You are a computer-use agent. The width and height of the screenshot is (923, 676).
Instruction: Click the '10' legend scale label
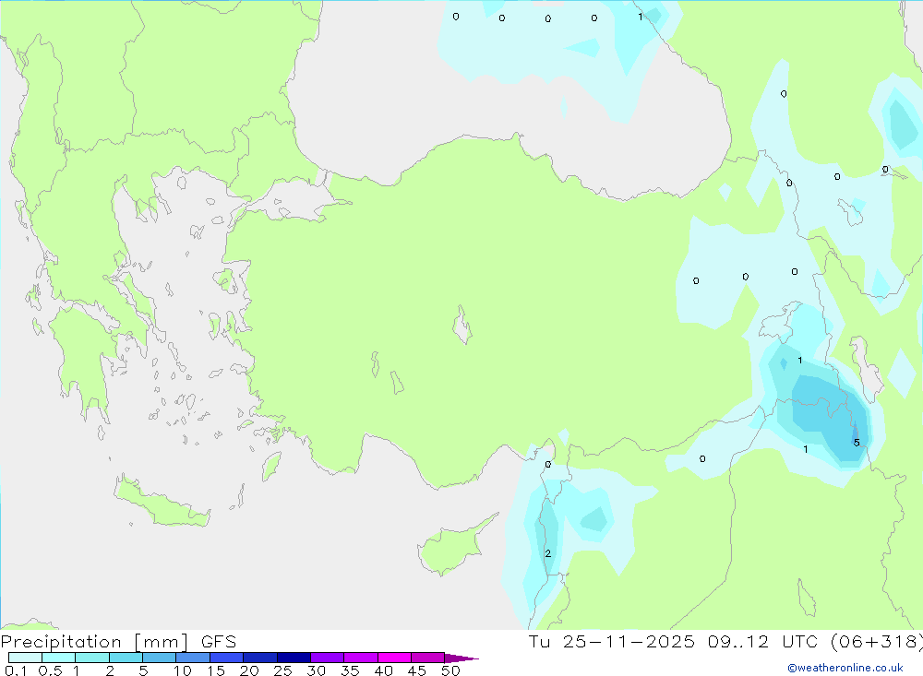coord(183,670)
